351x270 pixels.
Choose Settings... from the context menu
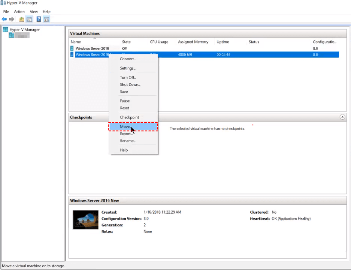(133, 68)
